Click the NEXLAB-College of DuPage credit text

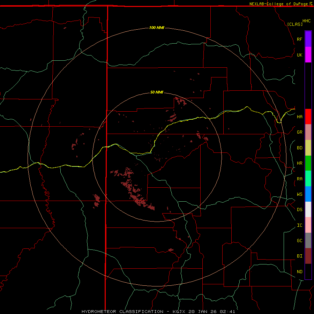click(x=278, y=4)
